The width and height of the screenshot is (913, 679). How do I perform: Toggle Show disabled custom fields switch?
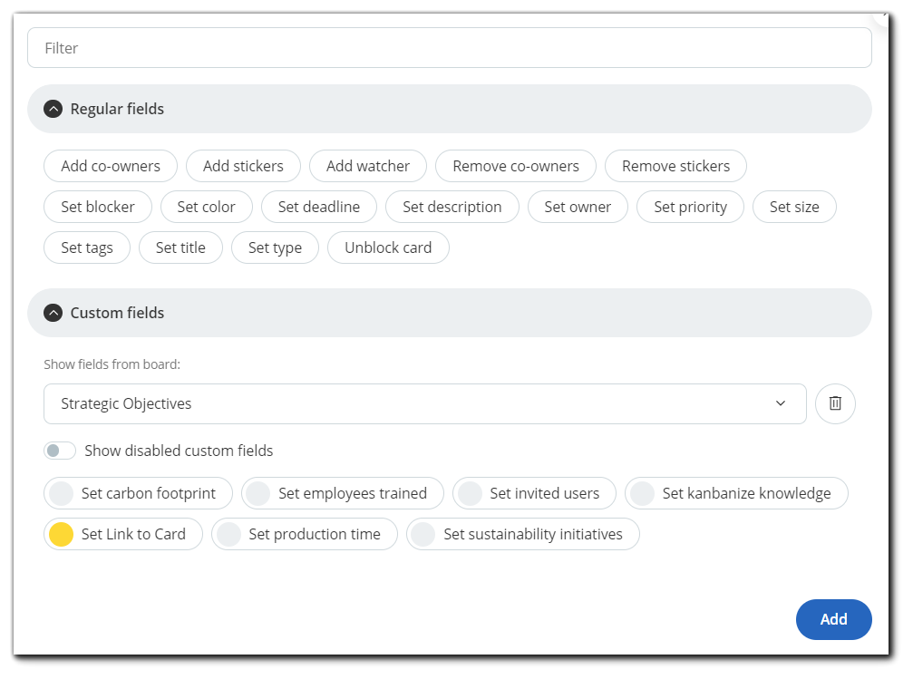click(x=60, y=451)
